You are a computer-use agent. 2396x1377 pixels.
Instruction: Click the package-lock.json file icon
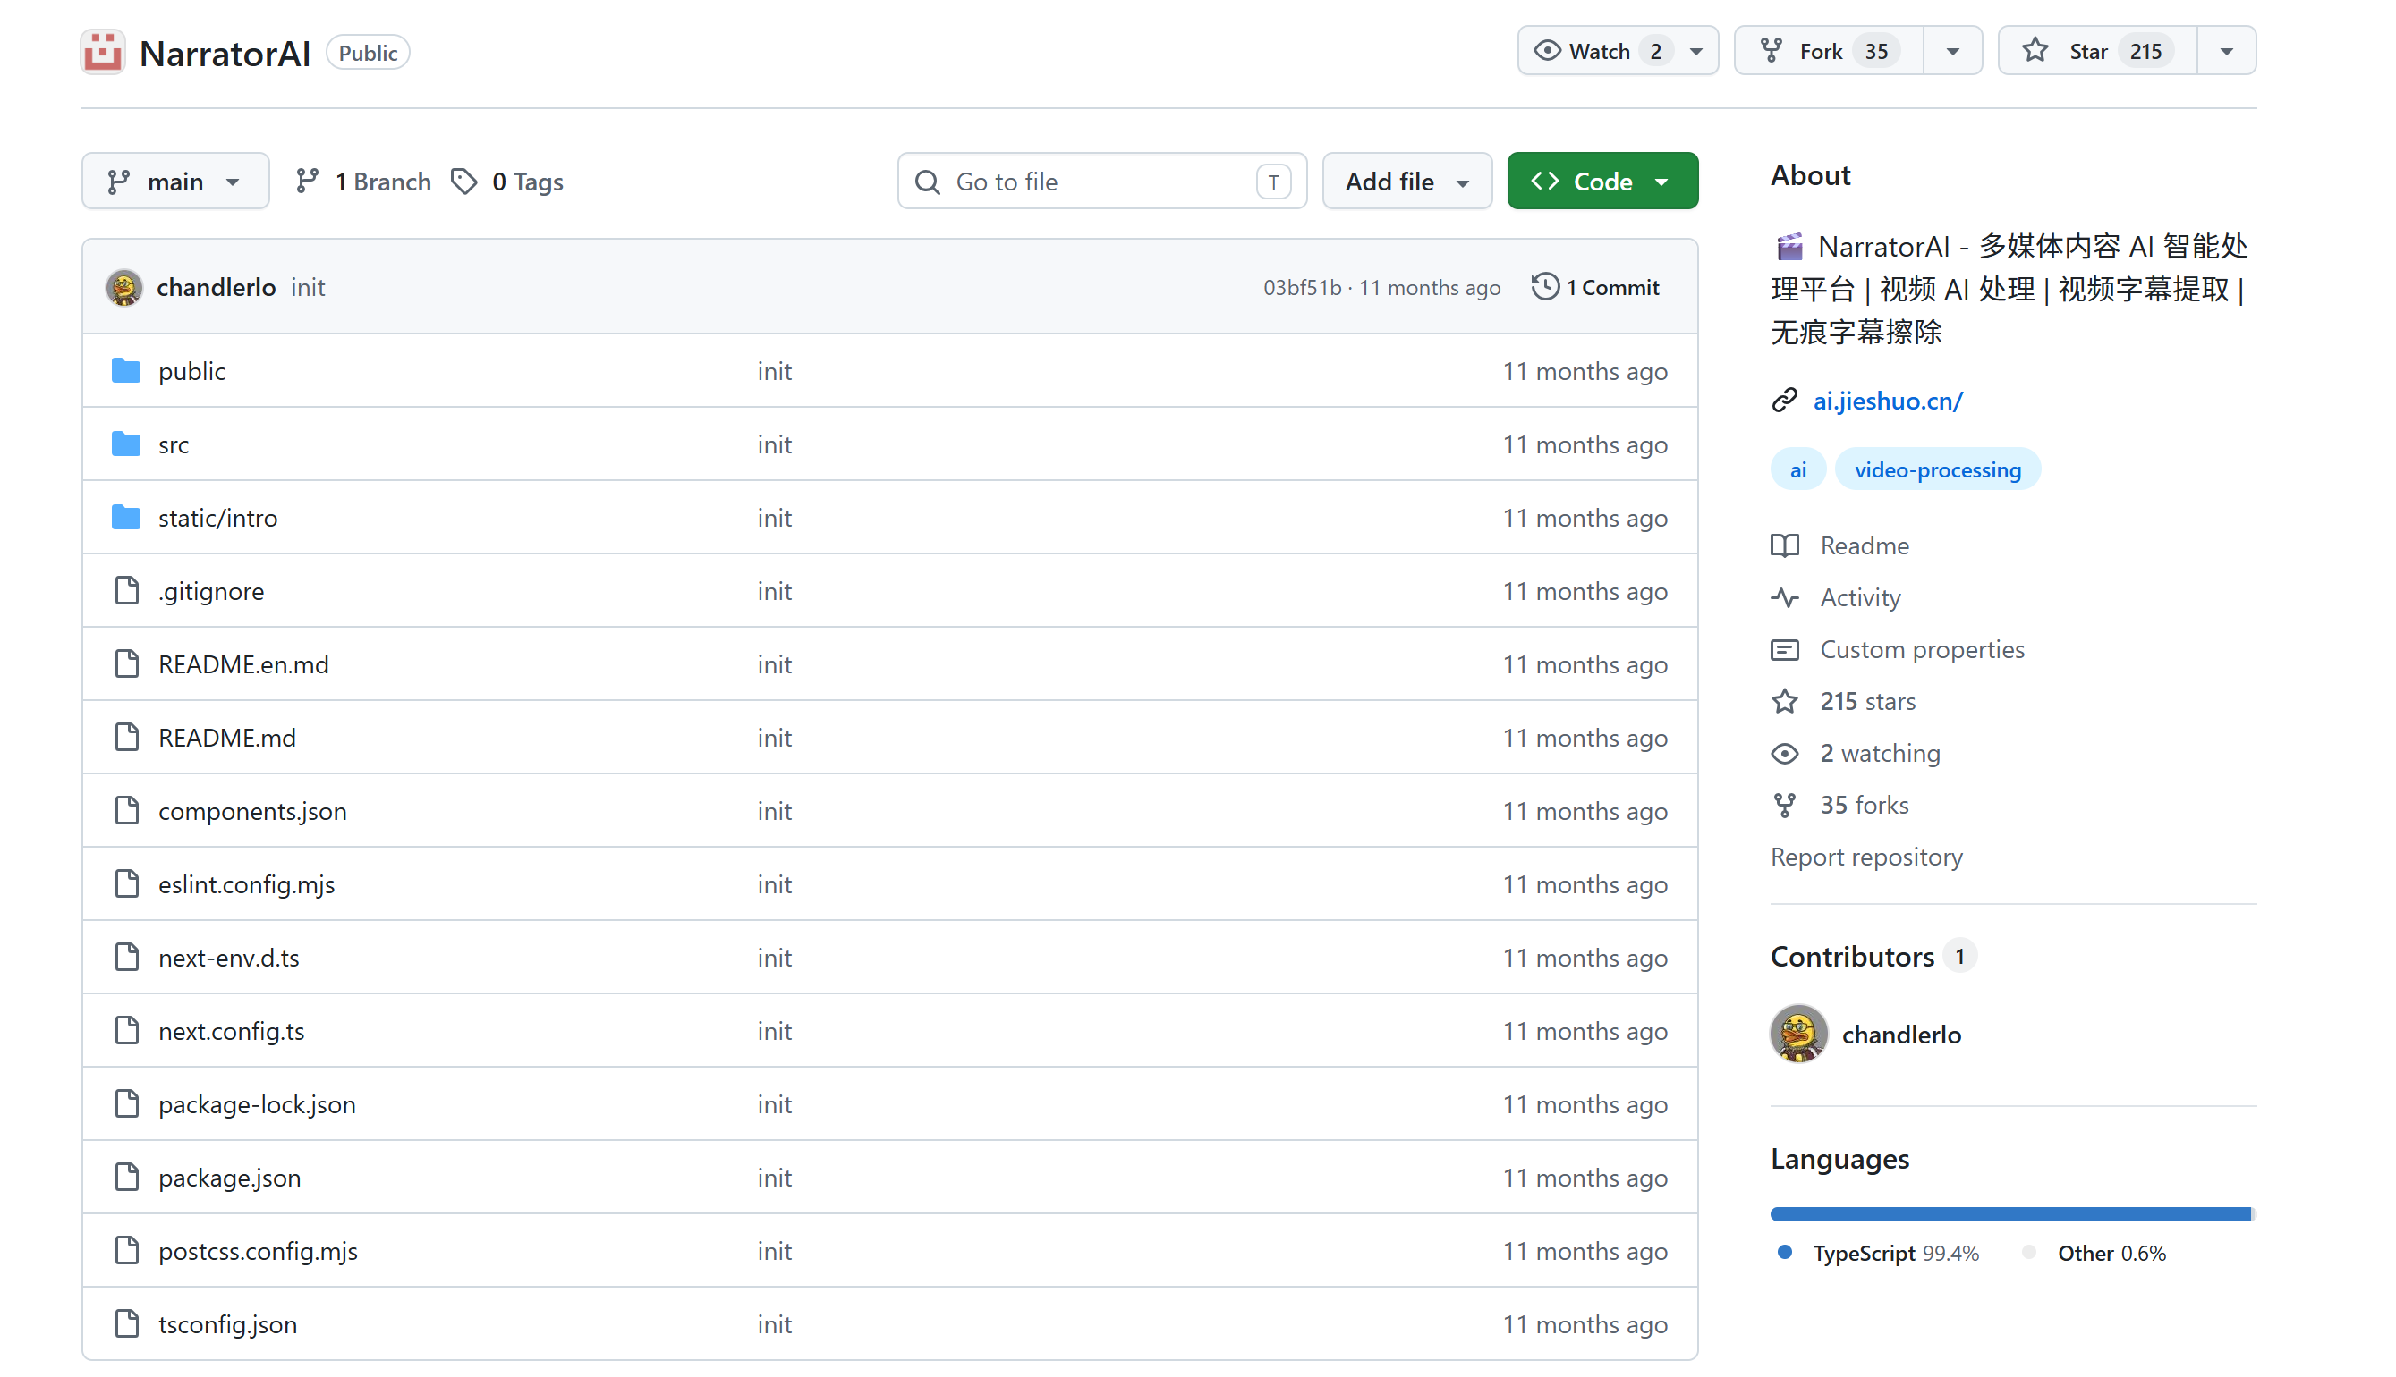[127, 1103]
